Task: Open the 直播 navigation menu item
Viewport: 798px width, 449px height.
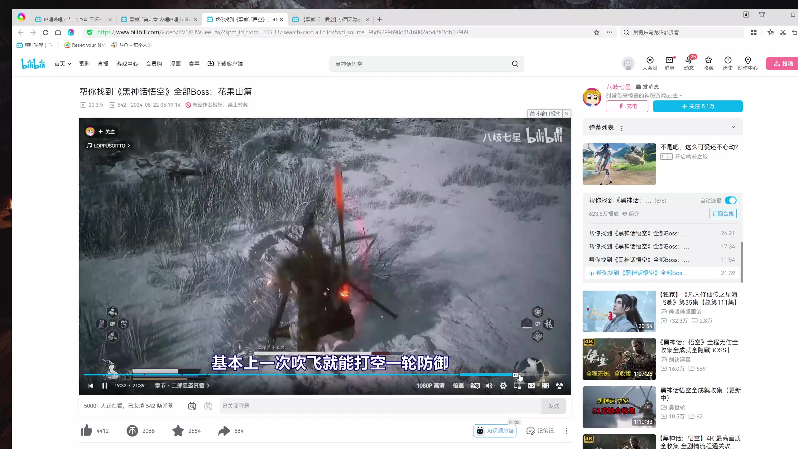Action: tap(103, 64)
